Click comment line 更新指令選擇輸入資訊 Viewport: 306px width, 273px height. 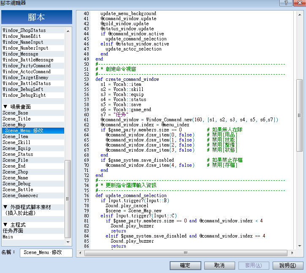pos(126,185)
